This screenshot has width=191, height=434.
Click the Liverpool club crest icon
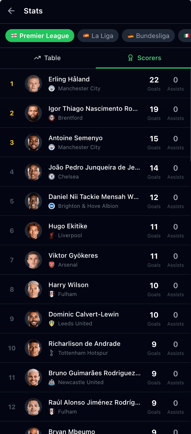coord(52,235)
